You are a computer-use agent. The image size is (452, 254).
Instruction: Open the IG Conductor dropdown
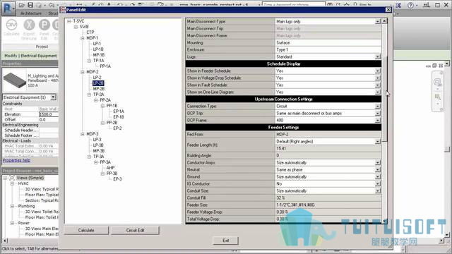[x=378, y=183]
